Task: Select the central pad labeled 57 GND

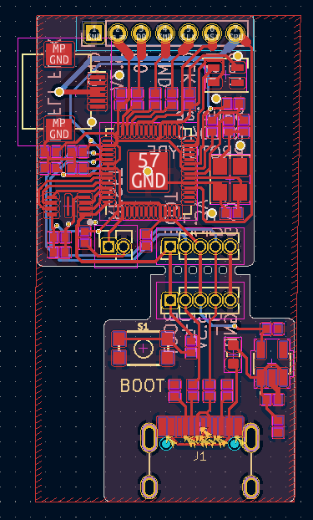Action: pos(148,171)
